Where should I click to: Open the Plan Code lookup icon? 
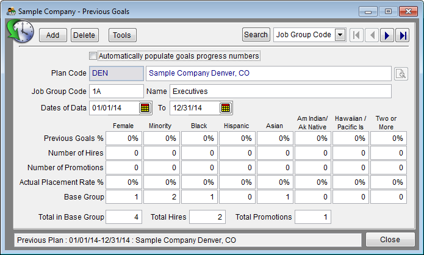(x=400, y=74)
